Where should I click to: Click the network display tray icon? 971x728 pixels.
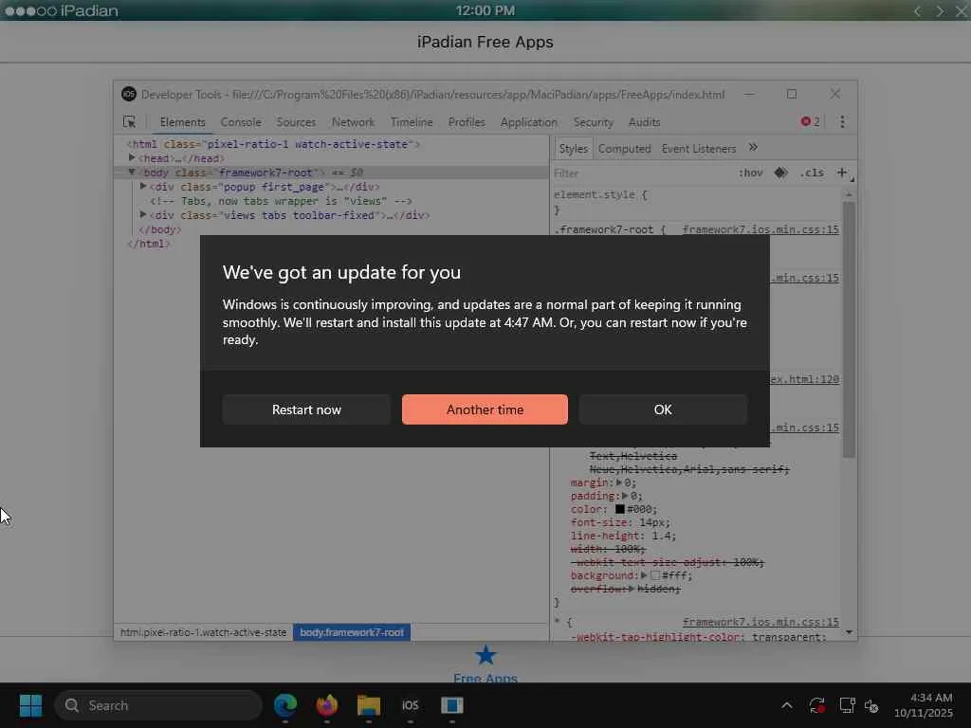tap(847, 705)
